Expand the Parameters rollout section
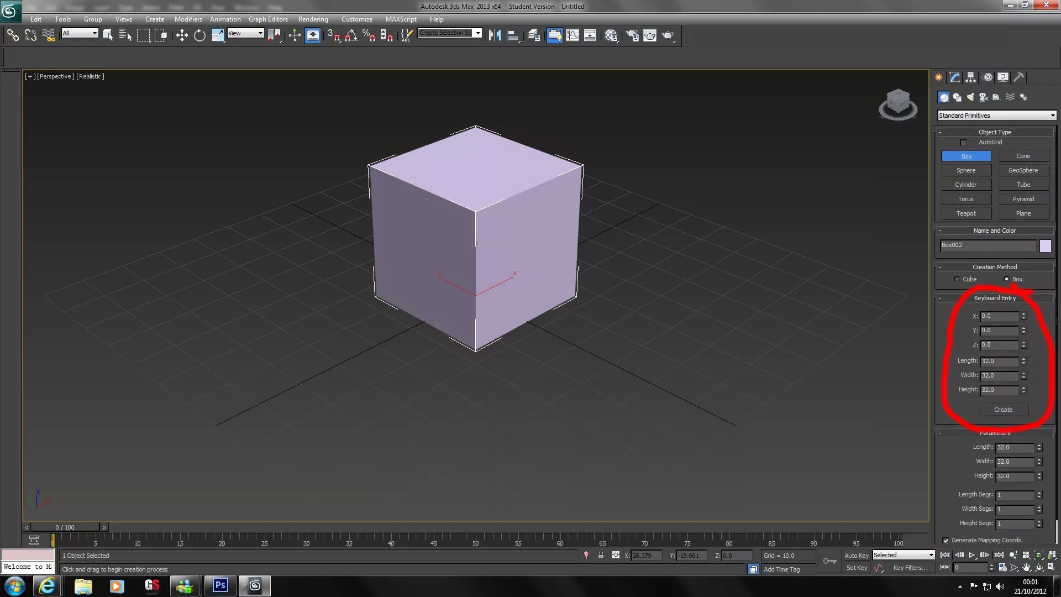This screenshot has width=1061, height=597. (995, 433)
